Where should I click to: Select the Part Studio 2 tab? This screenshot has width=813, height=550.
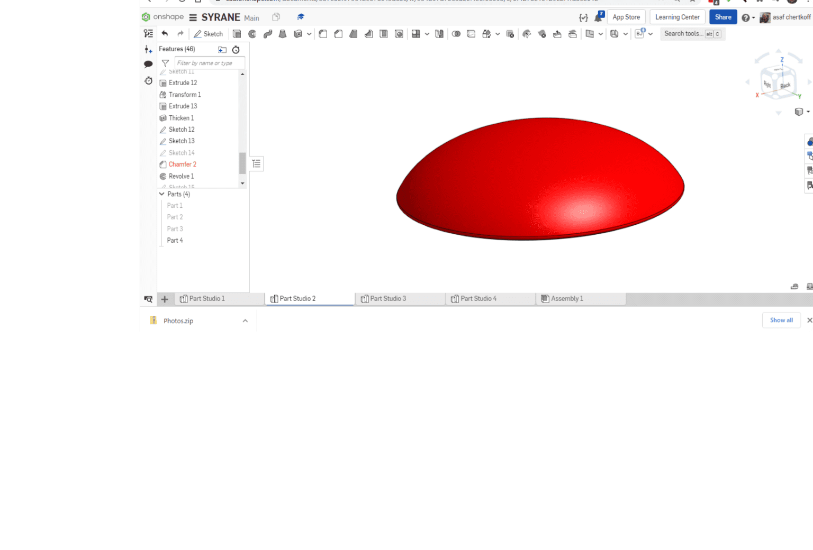tap(310, 299)
